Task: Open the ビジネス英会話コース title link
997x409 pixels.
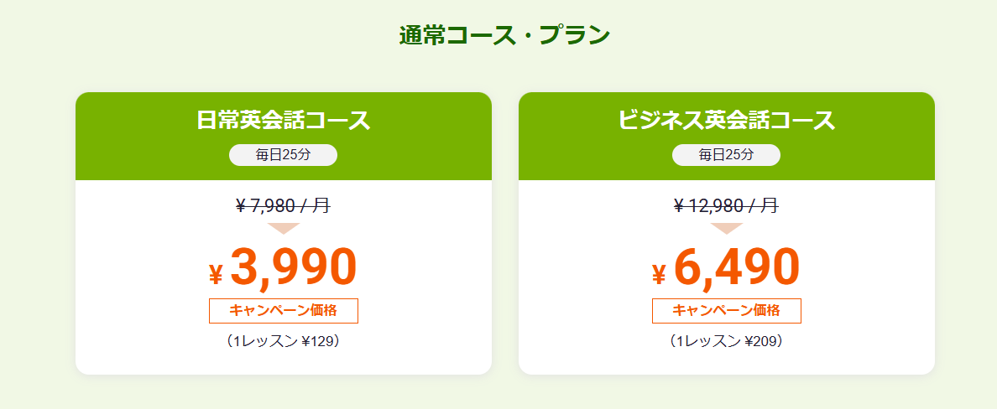Action: coord(726,120)
